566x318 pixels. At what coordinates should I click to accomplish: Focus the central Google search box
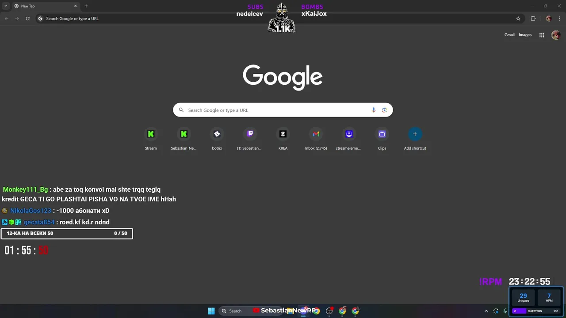(283, 110)
